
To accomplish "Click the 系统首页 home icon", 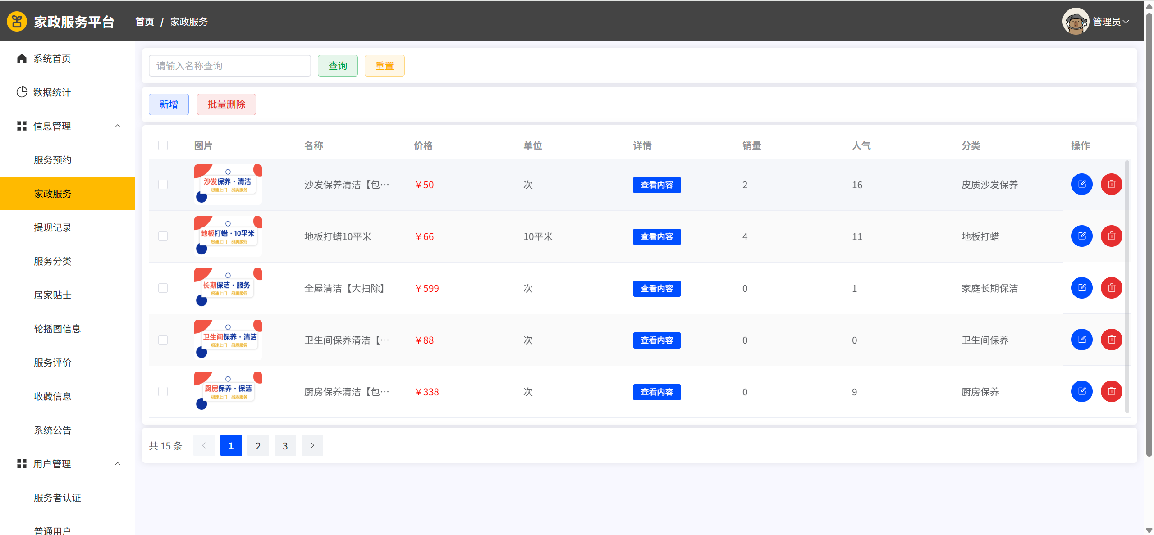I will tap(22, 59).
